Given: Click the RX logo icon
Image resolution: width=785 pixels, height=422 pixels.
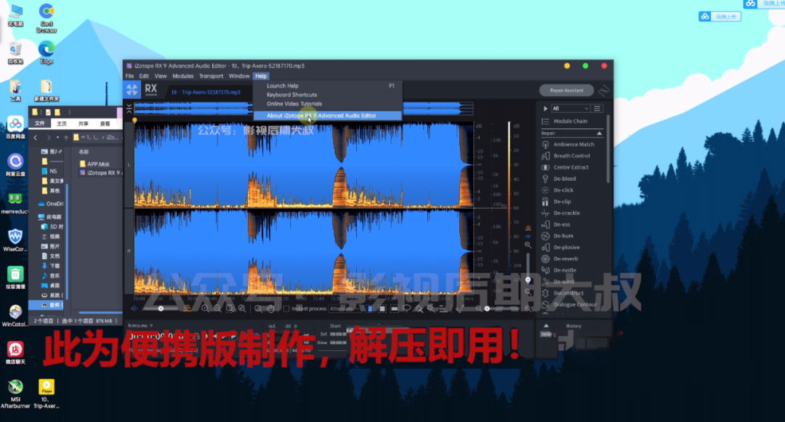Looking at the screenshot, I should [x=150, y=90].
